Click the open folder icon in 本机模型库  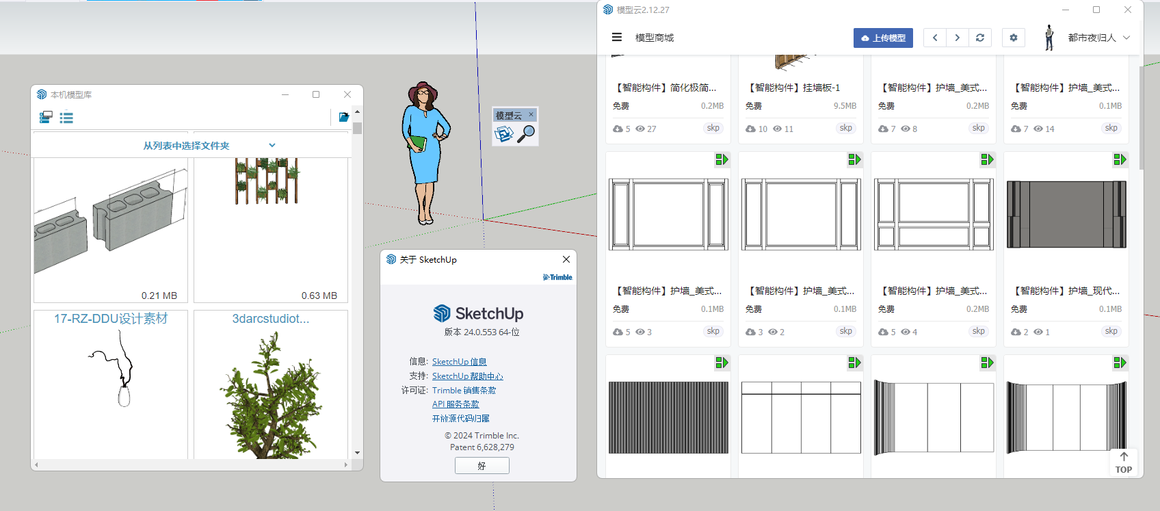point(344,118)
